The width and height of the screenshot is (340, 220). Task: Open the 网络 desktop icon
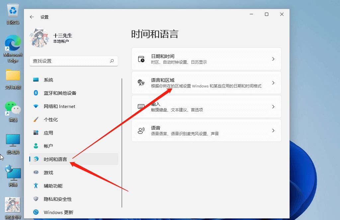point(13,176)
